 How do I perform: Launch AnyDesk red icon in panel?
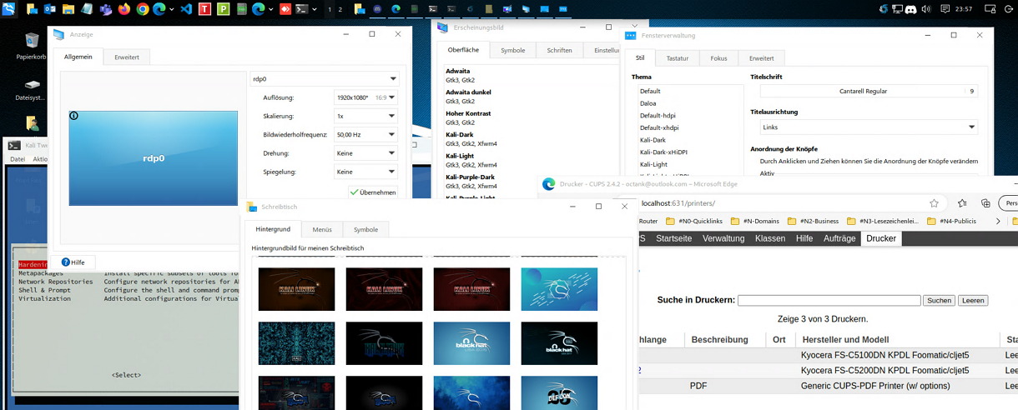(x=285, y=9)
